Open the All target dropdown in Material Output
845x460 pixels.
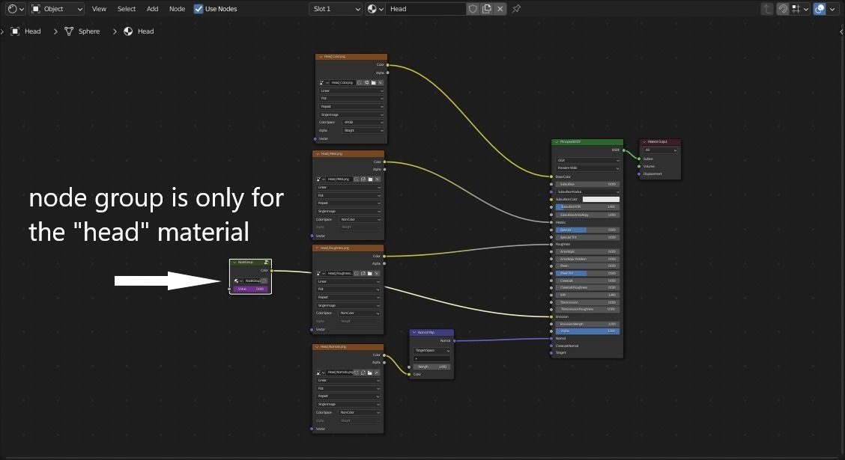[x=661, y=150]
